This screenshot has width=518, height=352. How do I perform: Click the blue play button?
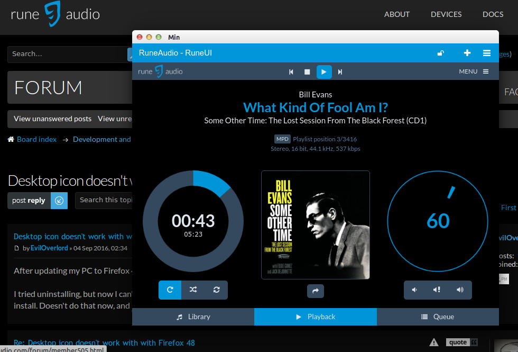pos(324,72)
